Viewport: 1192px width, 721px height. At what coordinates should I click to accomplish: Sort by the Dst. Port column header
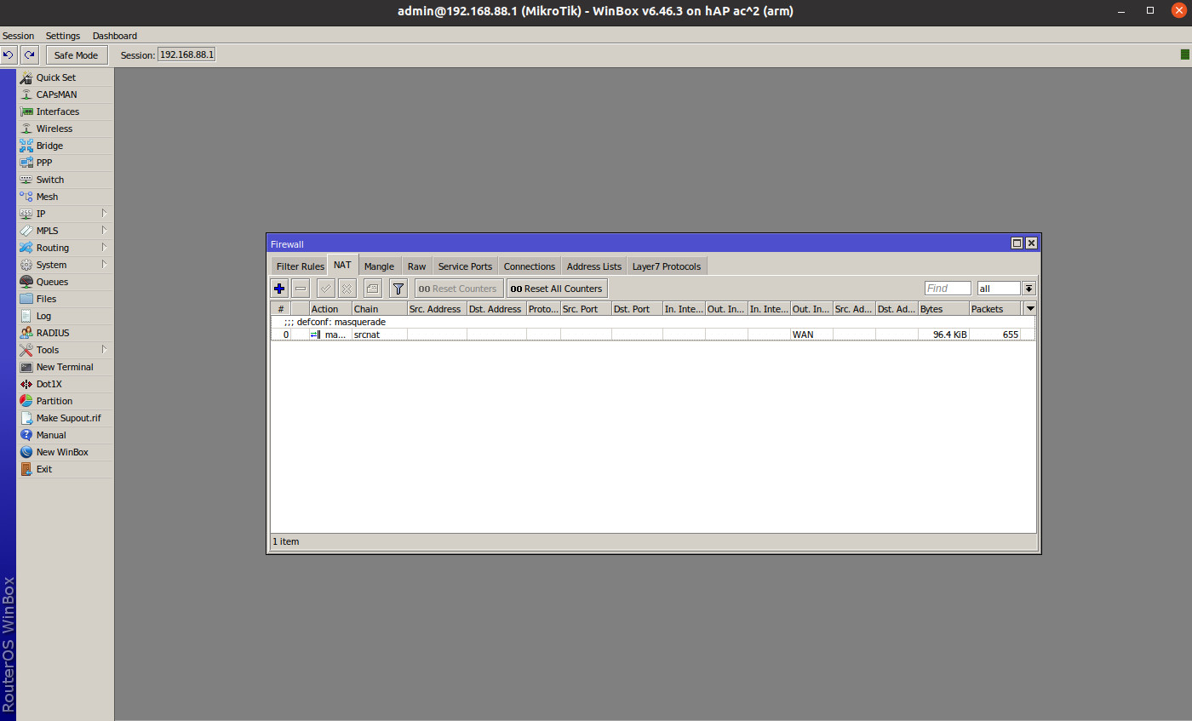click(636, 309)
